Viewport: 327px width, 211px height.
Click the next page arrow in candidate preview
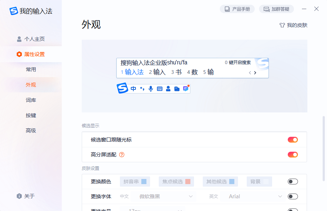pos(255,72)
